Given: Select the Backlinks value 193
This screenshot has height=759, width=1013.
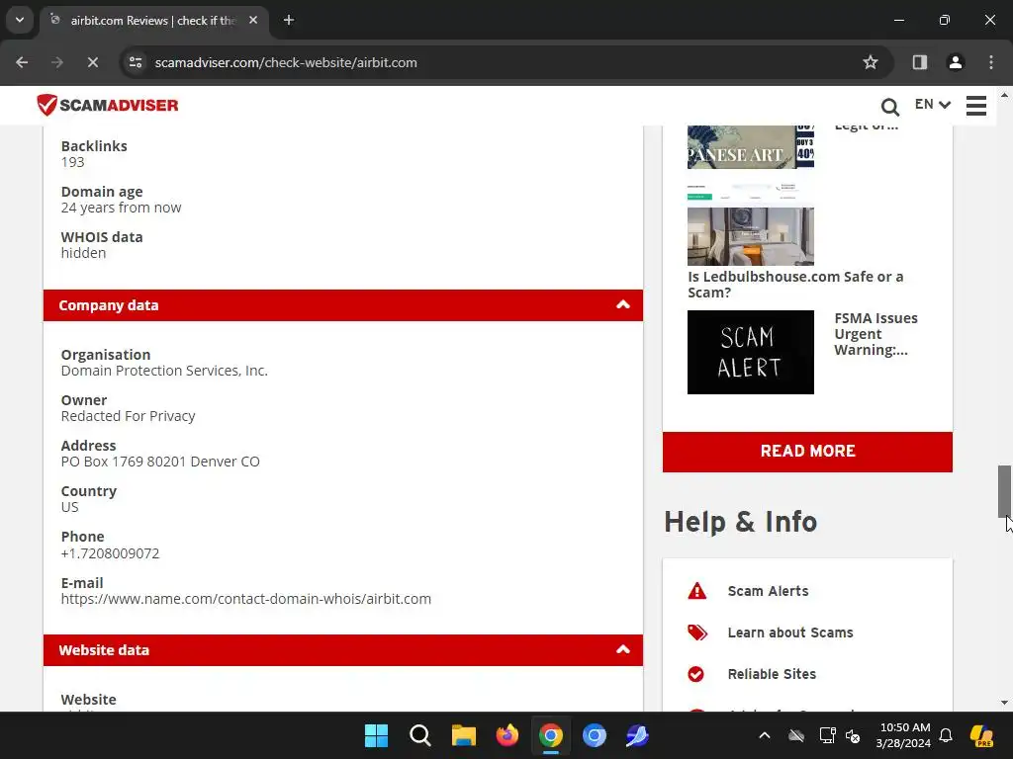Looking at the screenshot, I should click(72, 162).
